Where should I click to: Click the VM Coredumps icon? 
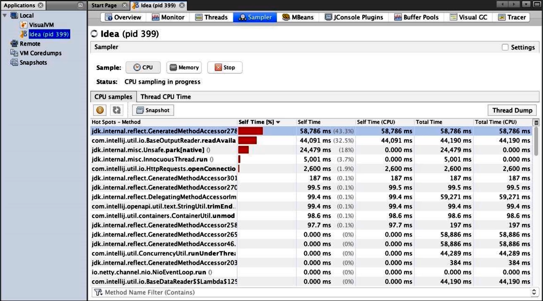14,53
